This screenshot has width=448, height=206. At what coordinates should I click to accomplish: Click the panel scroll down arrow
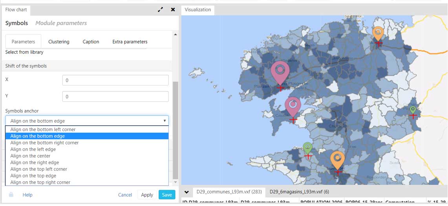(176, 182)
